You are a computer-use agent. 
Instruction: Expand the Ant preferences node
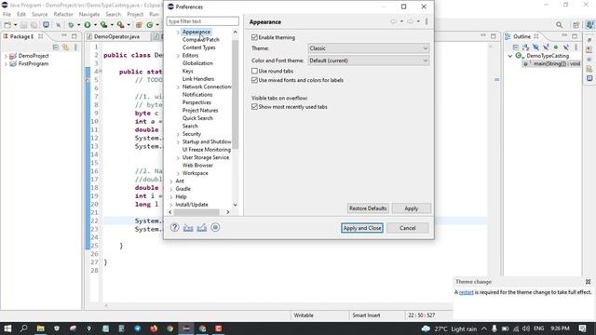click(x=171, y=181)
